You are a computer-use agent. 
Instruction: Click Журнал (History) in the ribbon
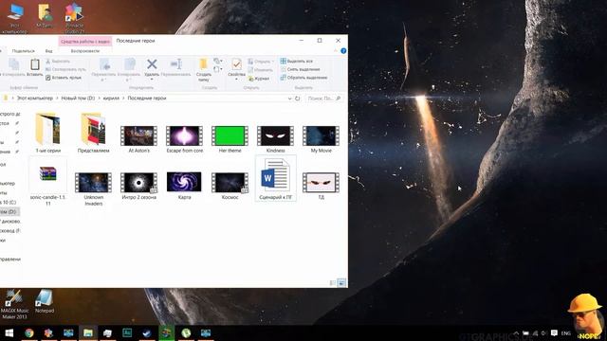click(259, 79)
